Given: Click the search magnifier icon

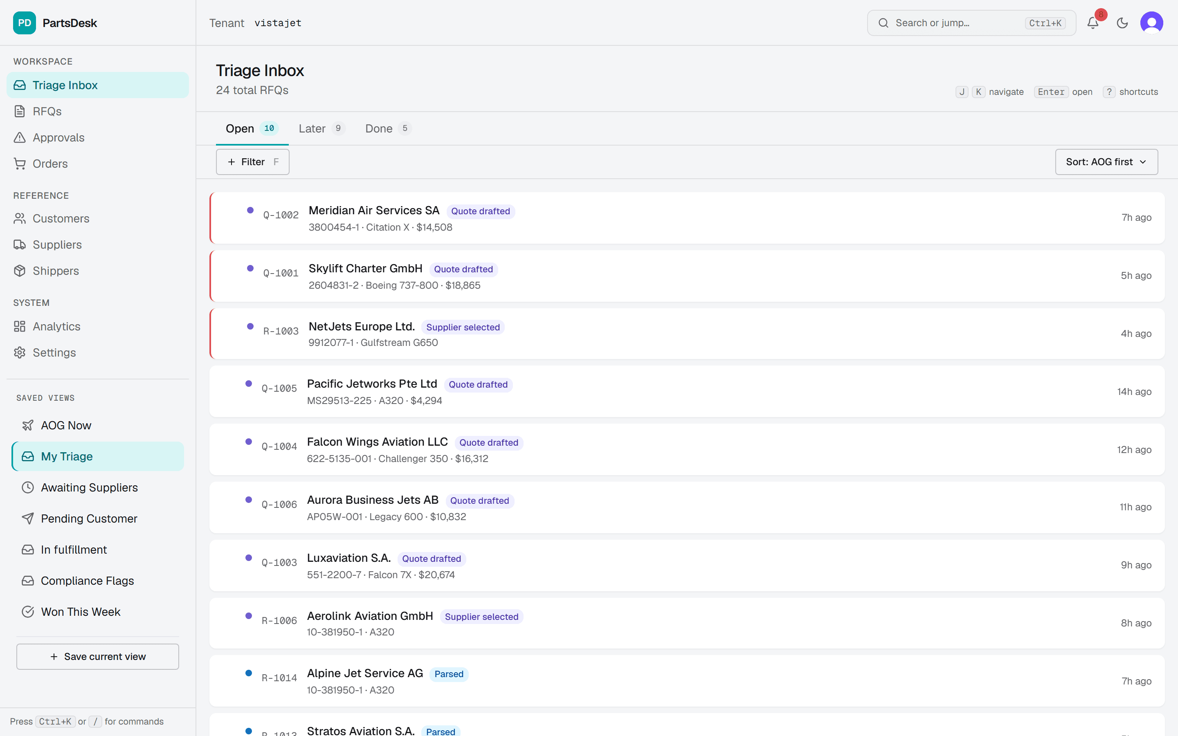Looking at the screenshot, I should 883,23.
